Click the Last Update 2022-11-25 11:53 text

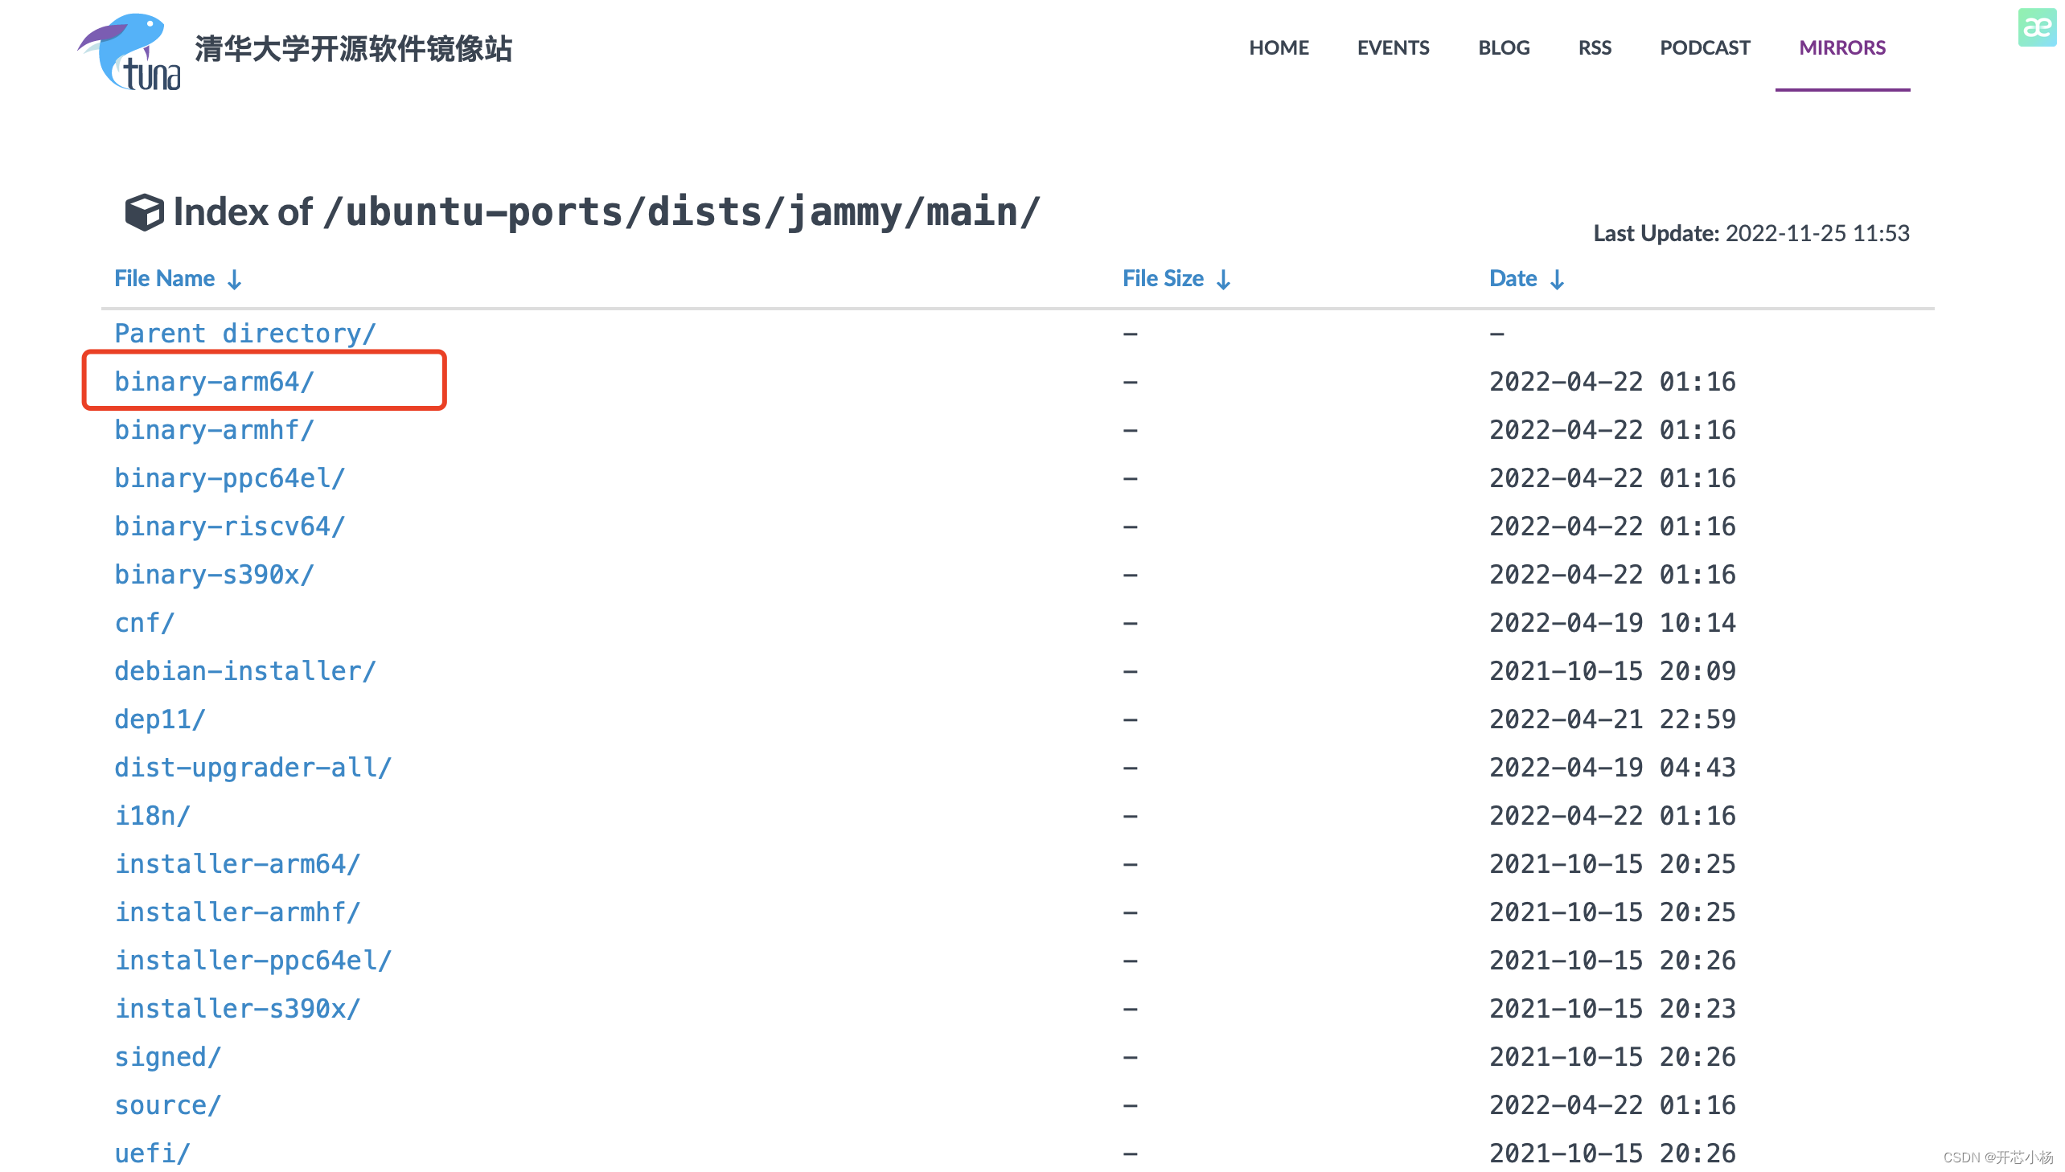coord(1751,233)
